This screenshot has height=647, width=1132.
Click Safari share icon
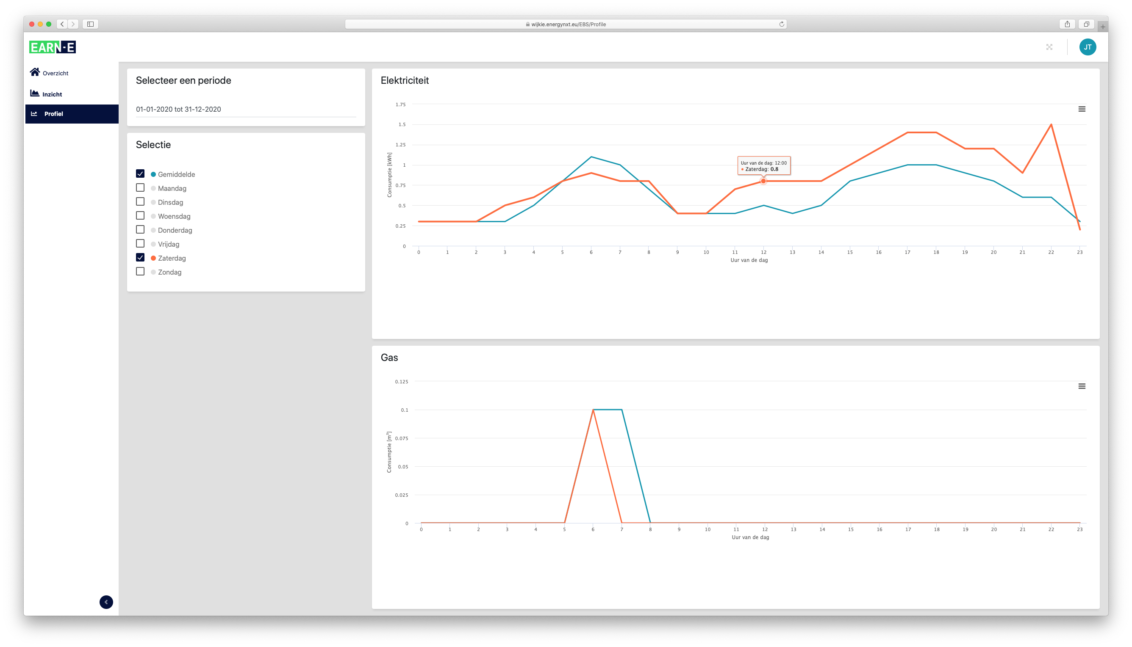[x=1067, y=24]
